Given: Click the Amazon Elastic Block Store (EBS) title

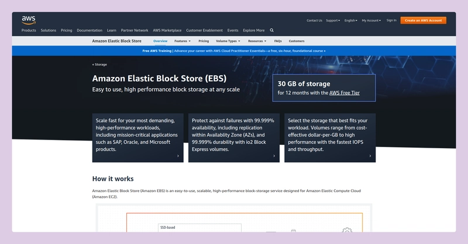Looking at the screenshot, I should click(159, 78).
